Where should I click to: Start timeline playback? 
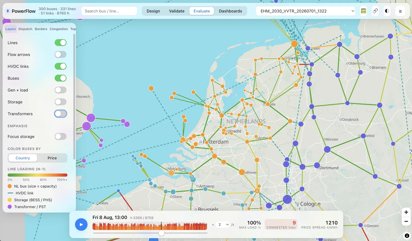coord(81,224)
